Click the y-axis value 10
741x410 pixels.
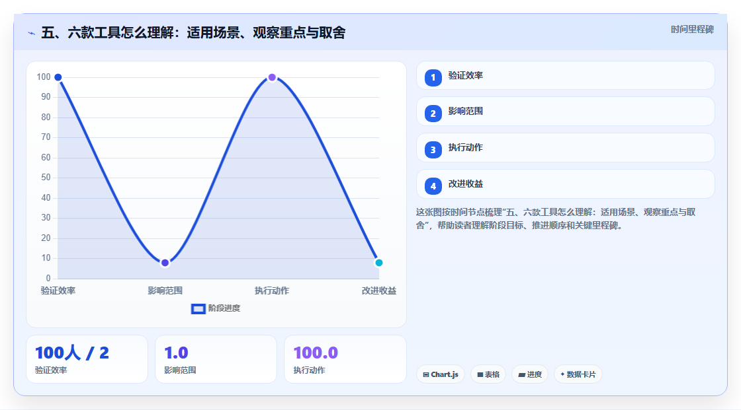[46, 258]
